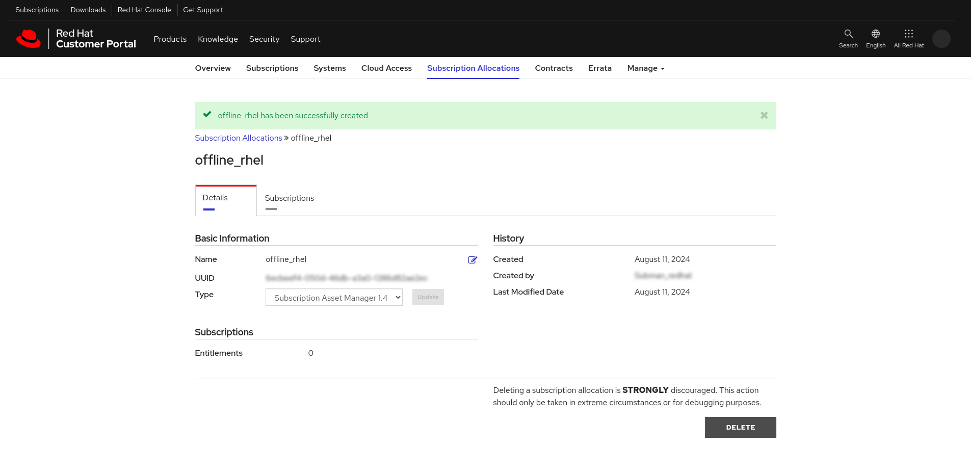Open the Subscription Asset Manager type dropdown
This screenshot has height=475, width=971.
[x=334, y=298]
